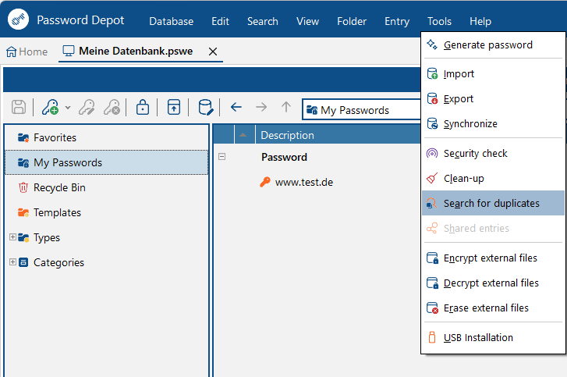Open the Help menu
This screenshot has width=567, height=377.
pos(480,21)
